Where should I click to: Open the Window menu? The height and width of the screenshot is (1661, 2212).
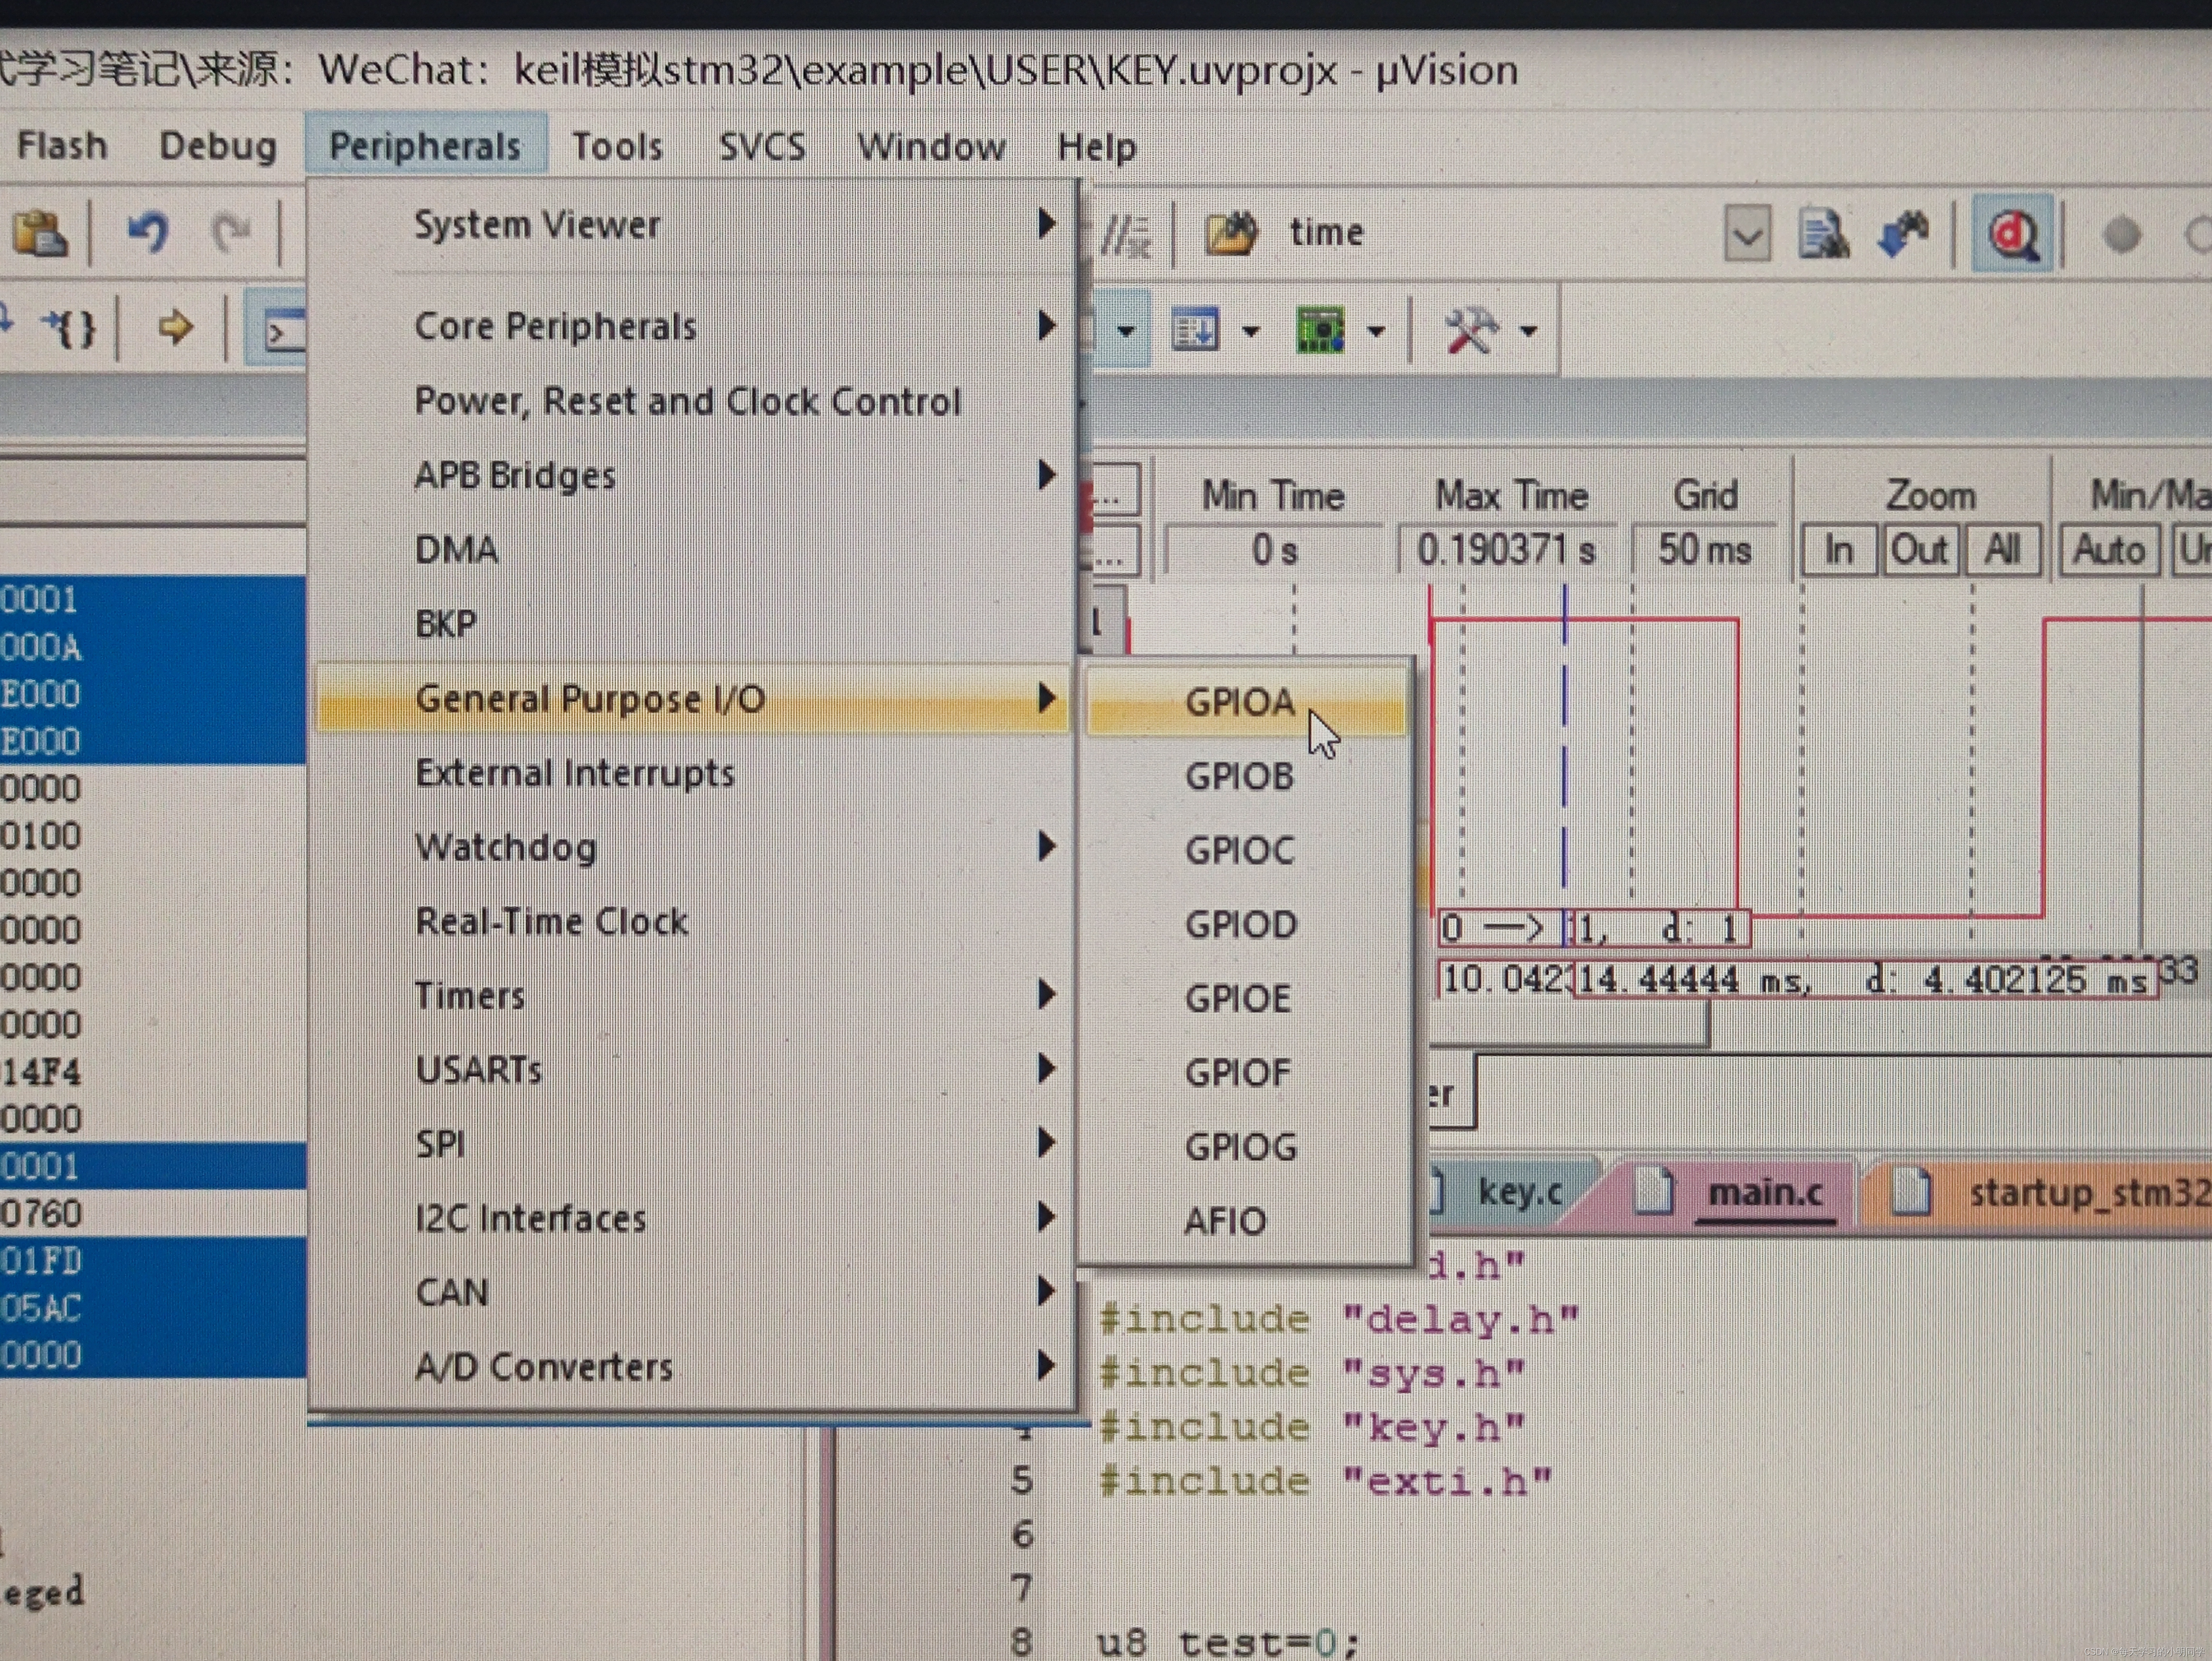pyautogui.click(x=931, y=147)
